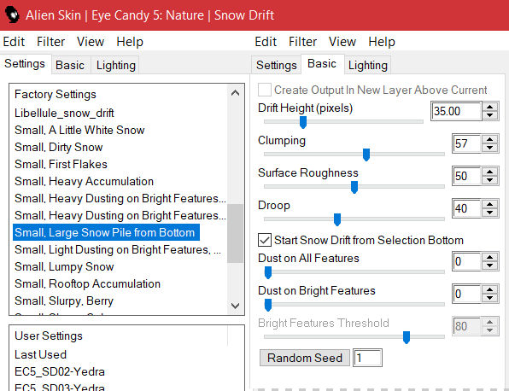Click the Clumping slider handle
Screen dimensions: 509x391
pyautogui.click(x=366, y=155)
